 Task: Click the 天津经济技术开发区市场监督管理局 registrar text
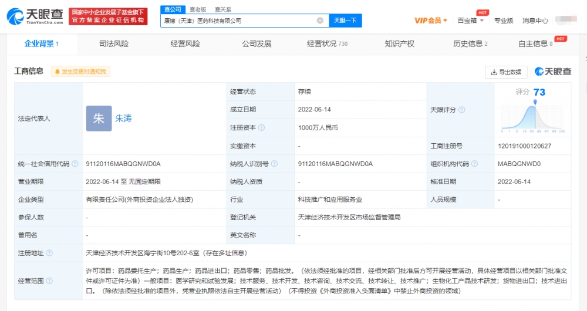(349, 217)
